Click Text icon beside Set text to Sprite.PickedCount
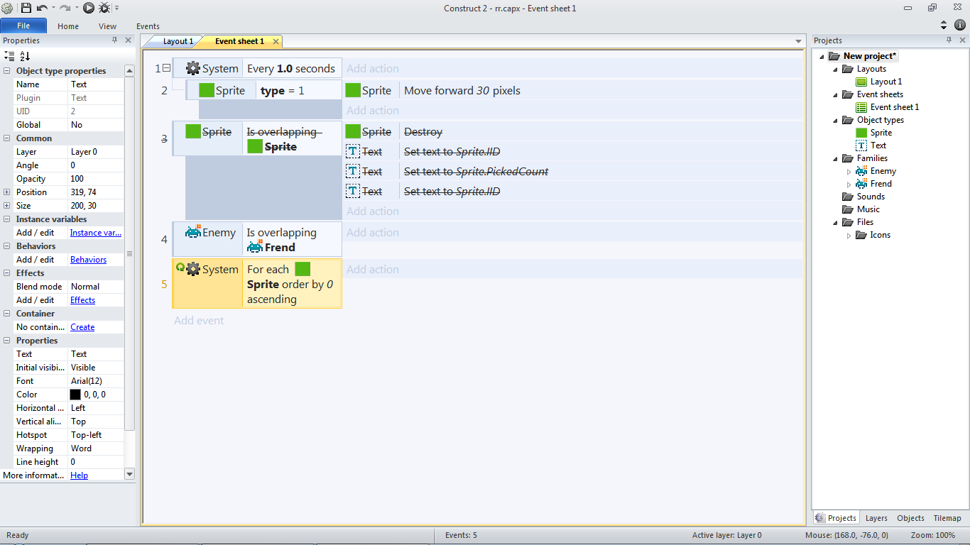The width and height of the screenshot is (970, 545). coord(353,171)
